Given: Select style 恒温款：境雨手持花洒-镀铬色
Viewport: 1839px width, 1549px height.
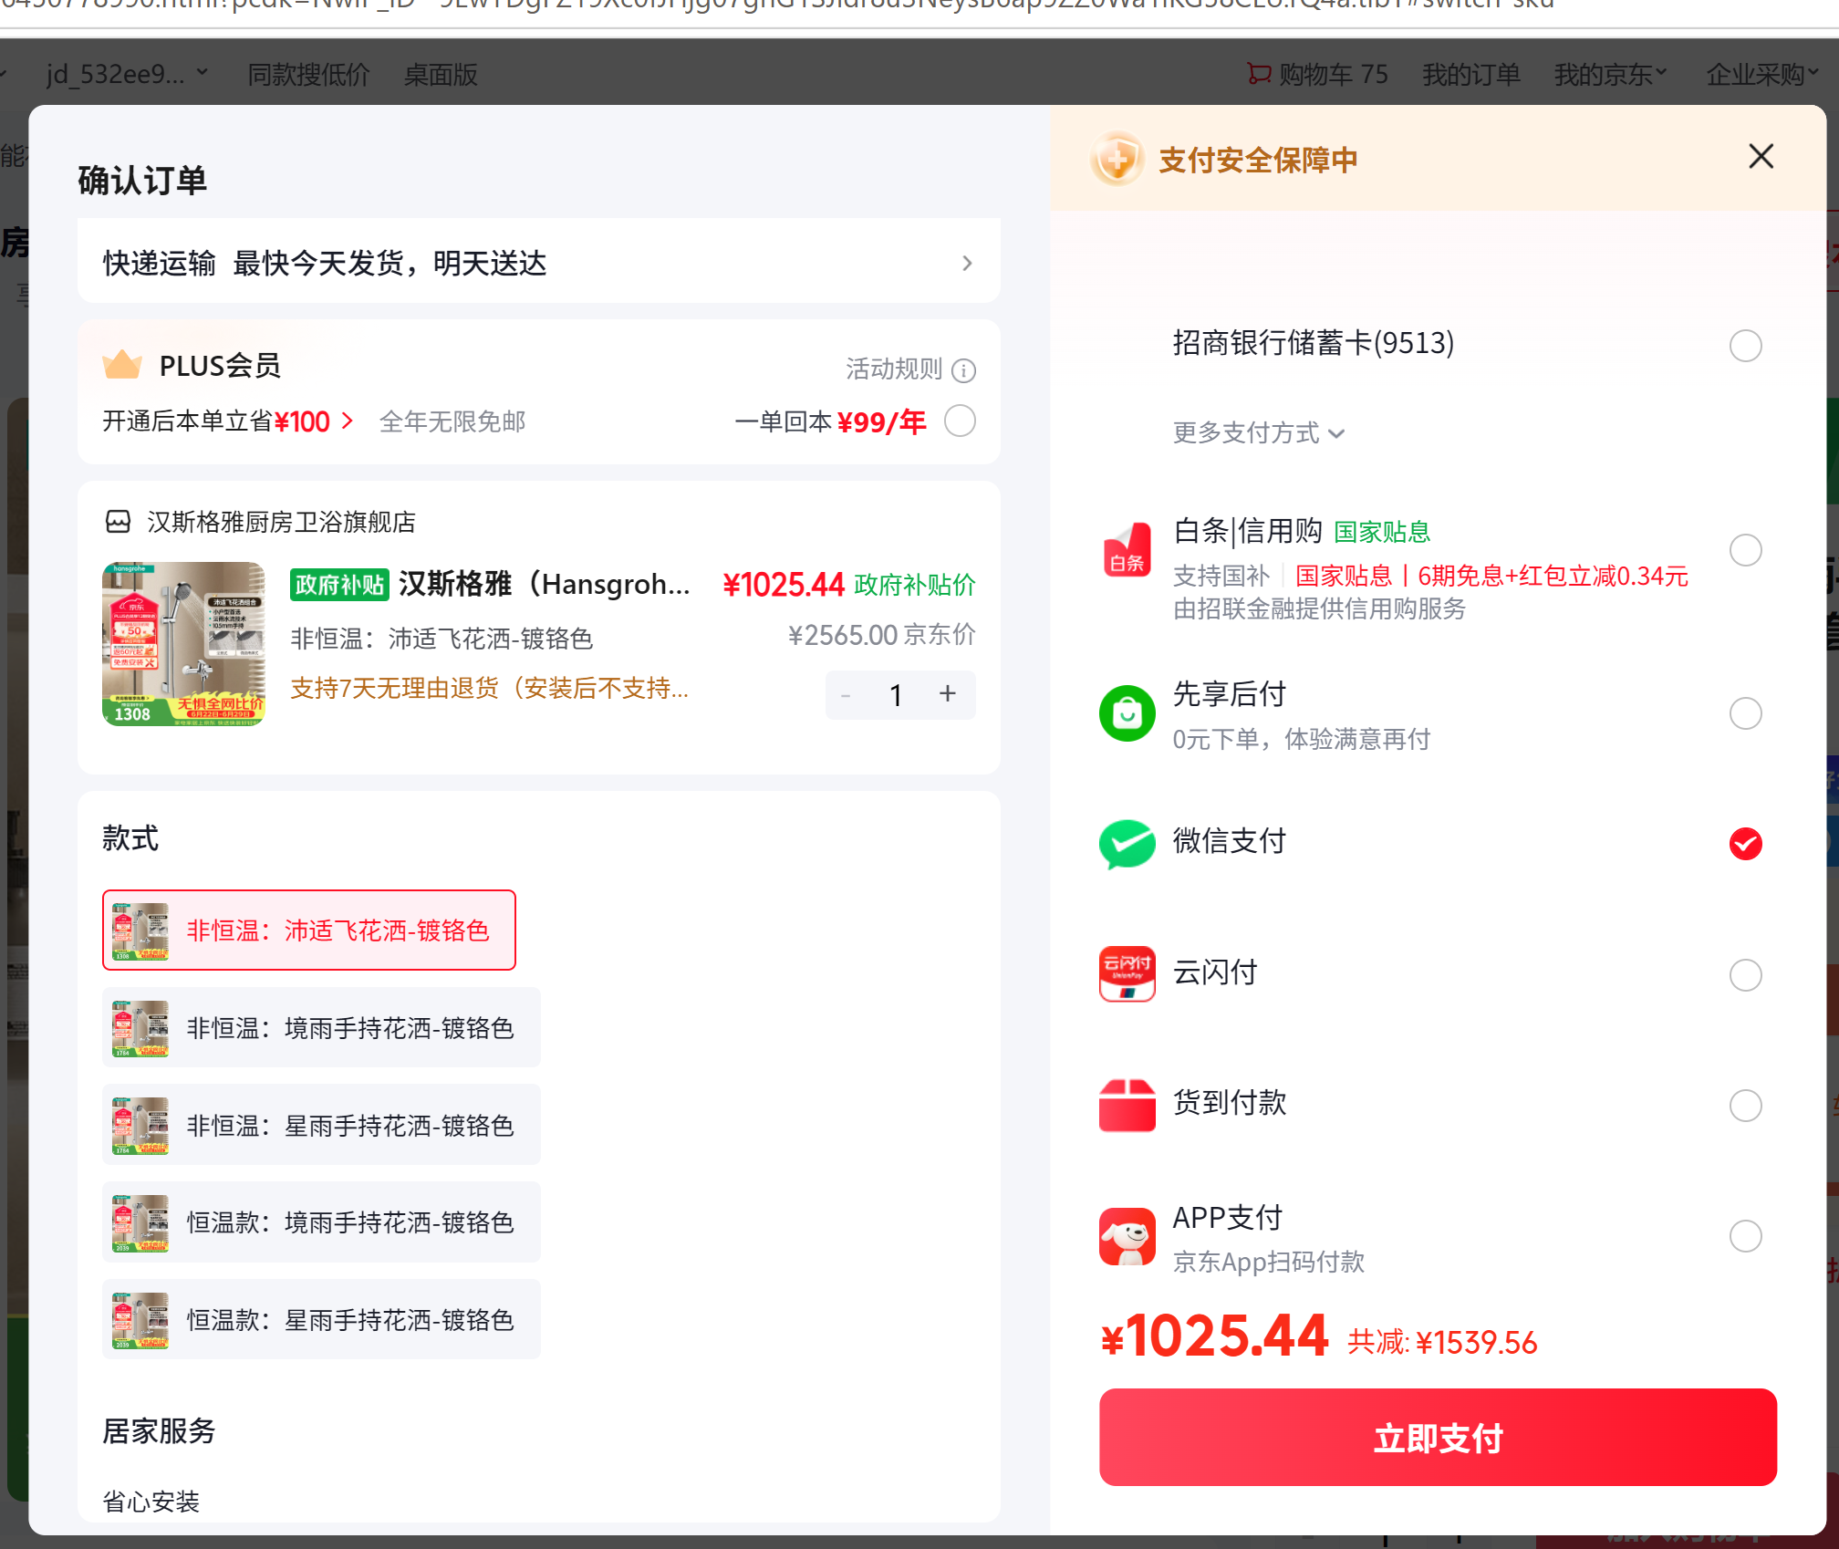Looking at the screenshot, I should pyautogui.click(x=321, y=1222).
